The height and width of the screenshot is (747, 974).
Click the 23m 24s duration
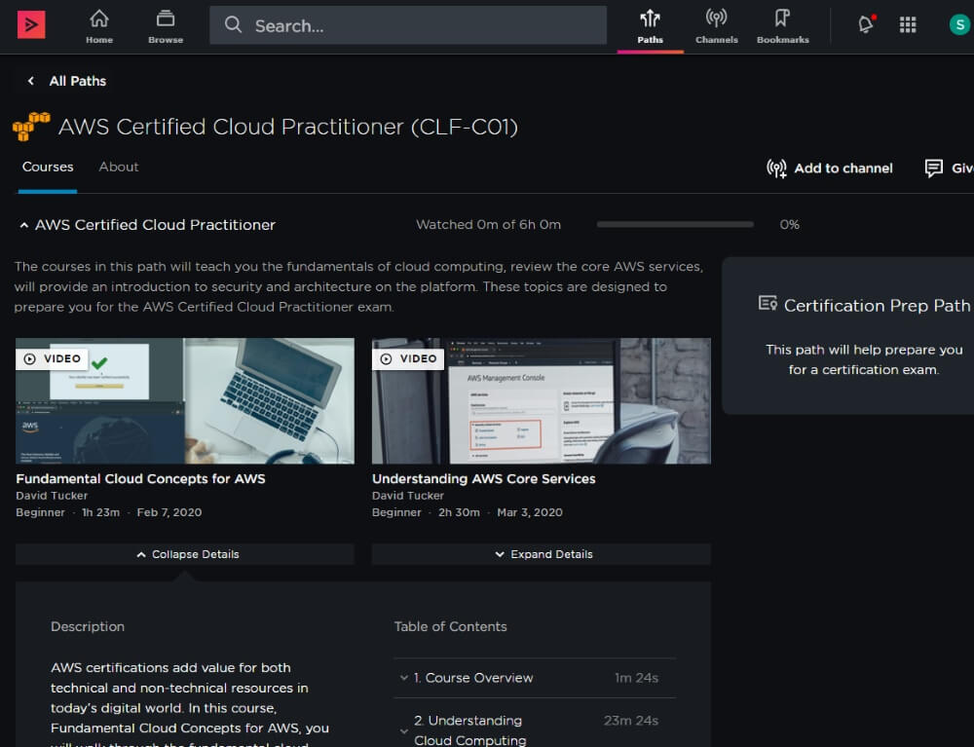pos(630,721)
